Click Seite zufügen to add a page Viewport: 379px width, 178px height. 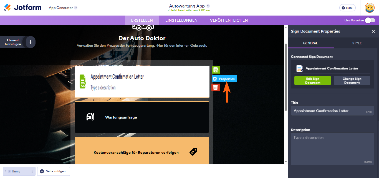click(x=53, y=171)
